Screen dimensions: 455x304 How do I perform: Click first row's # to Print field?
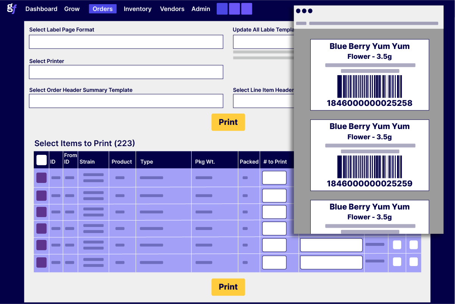coord(274,178)
